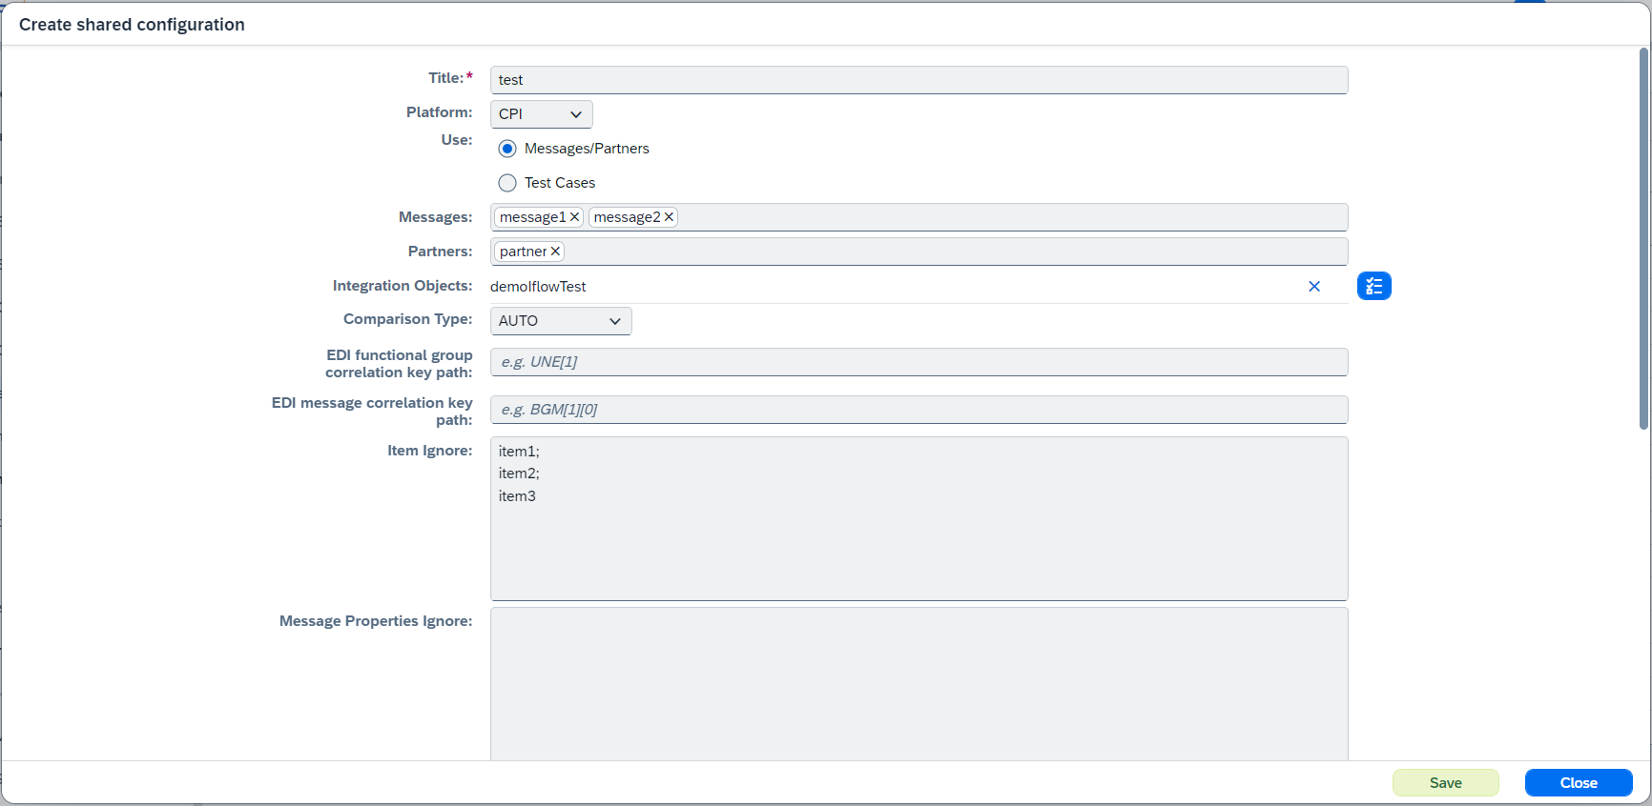This screenshot has height=806, width=1652.
Task: Remove the message2 token
Action: (669, 217)
